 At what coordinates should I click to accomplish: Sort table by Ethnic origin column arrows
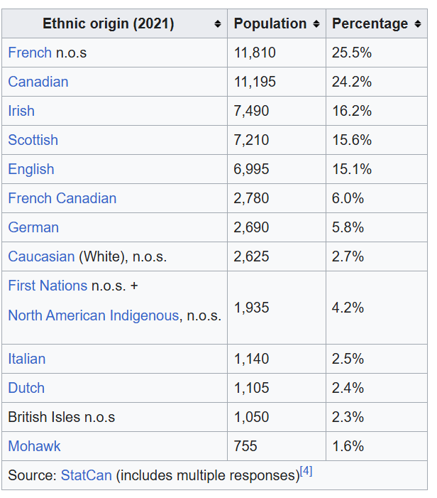pyautogui.click(x=217, y=24)
